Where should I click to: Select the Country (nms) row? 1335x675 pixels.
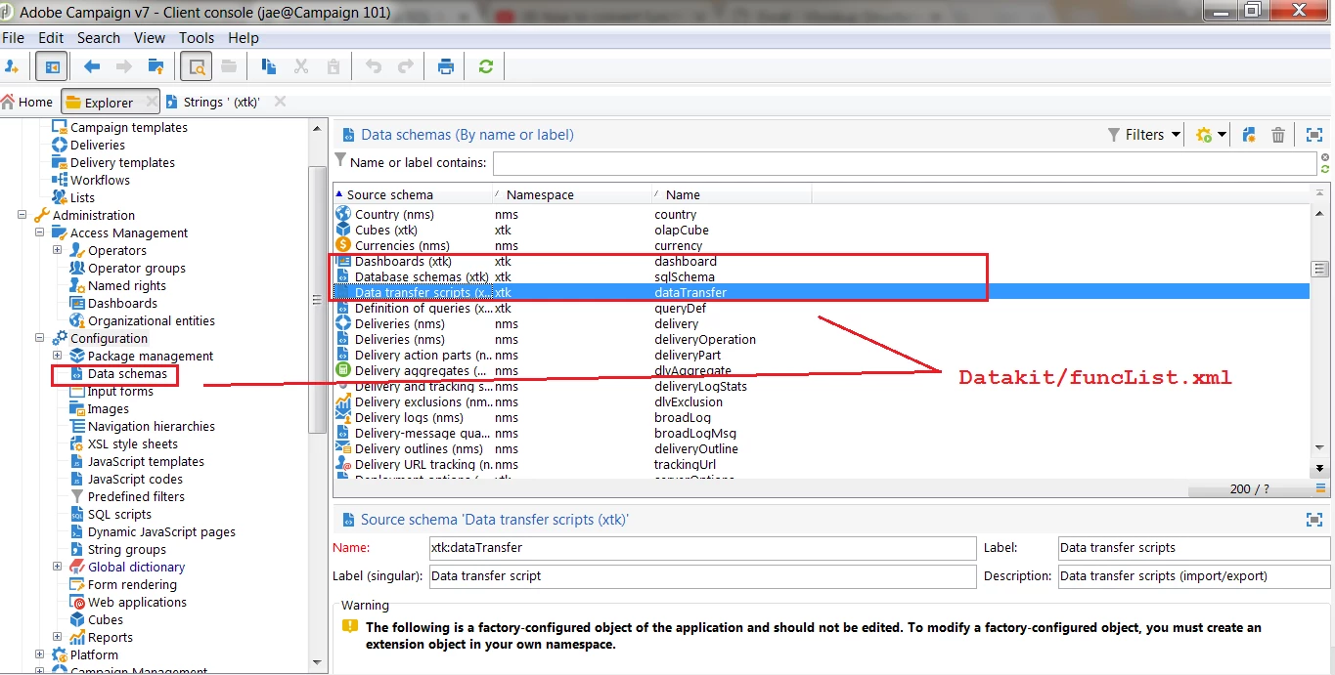(822, 214)
